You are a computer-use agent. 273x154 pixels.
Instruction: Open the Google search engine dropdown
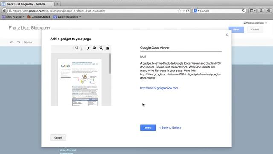(196, 11)
